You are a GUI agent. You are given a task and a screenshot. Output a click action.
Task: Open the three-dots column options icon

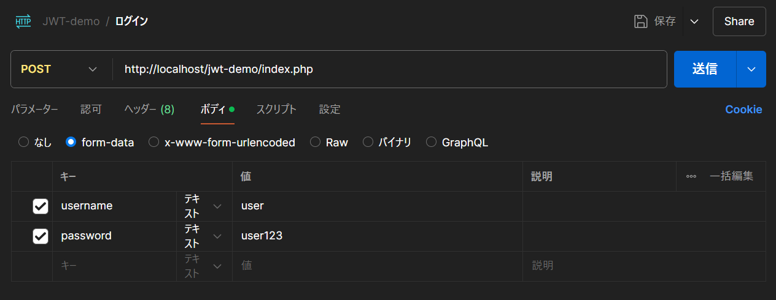(x=691, y=176)
